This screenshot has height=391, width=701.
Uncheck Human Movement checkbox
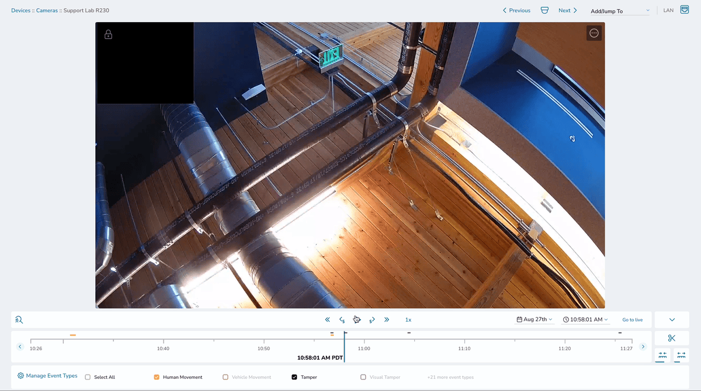(x=157, y=377)
